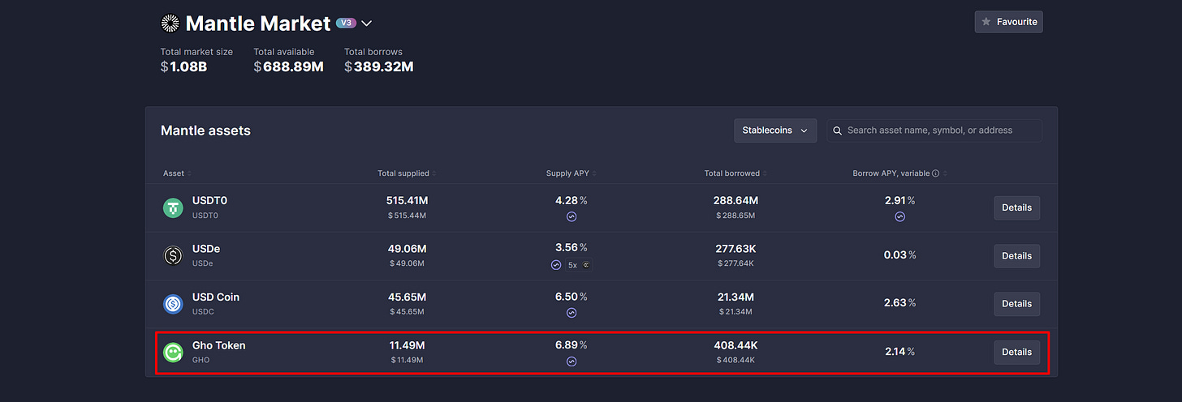The width and height of the screenshot is (1182, 402).
Task: Click the Total market size value $1.08B
Action: (x=184, y=66)
